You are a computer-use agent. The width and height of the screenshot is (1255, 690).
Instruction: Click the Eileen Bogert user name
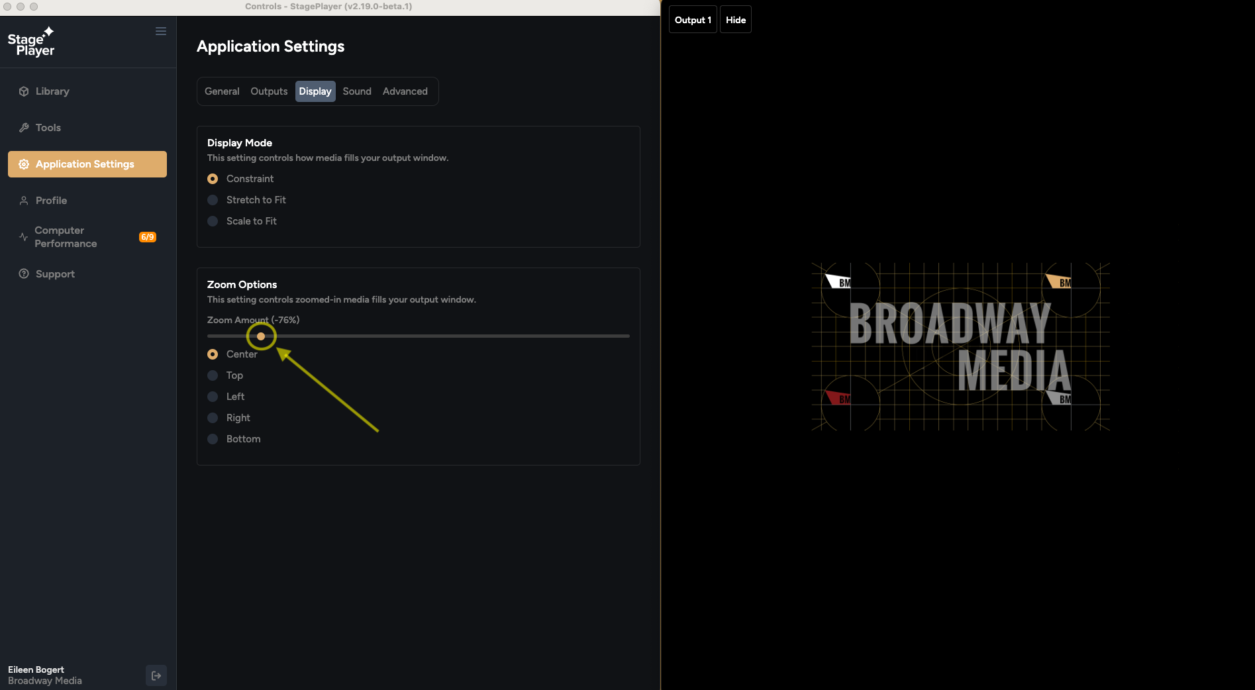pos(36,669)
